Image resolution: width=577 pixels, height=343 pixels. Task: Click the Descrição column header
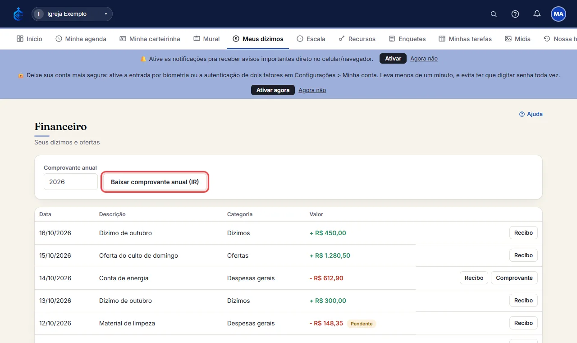pyautogui.click(x=112, y=214)
